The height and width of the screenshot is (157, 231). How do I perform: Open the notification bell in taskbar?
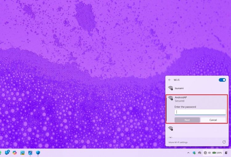coord(226,153)
